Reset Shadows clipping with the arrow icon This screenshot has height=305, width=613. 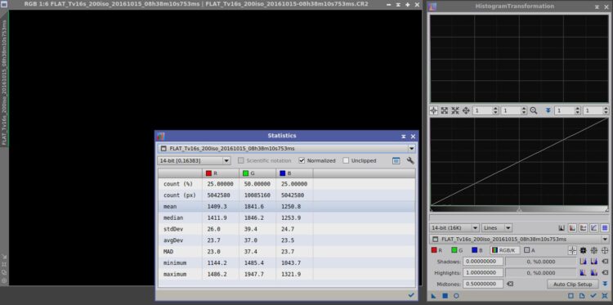[605, 262]
